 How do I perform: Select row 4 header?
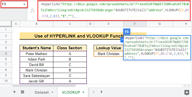tap(6, 48)
